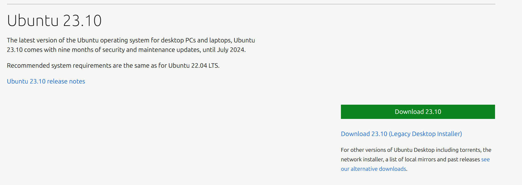This screenshot has height=185, width=522.
Task: Click the "Ubuntu 23.10" page heading
Action: (x=54, y=21)
